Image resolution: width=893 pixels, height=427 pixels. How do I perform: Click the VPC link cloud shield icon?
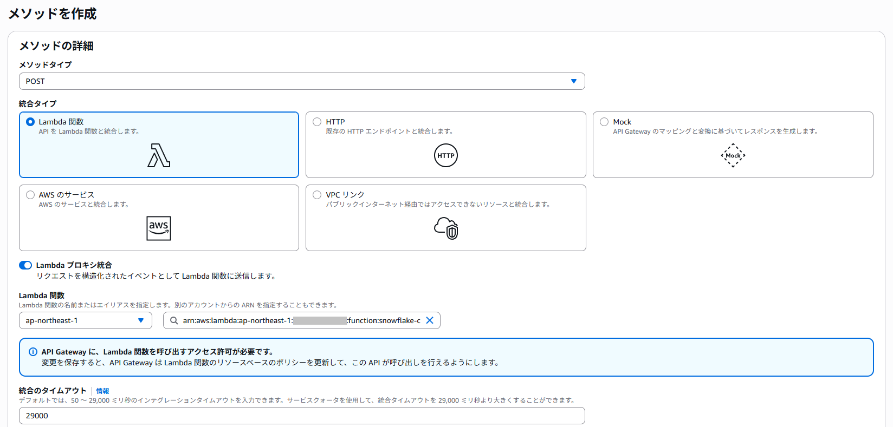tap(446, 228)
